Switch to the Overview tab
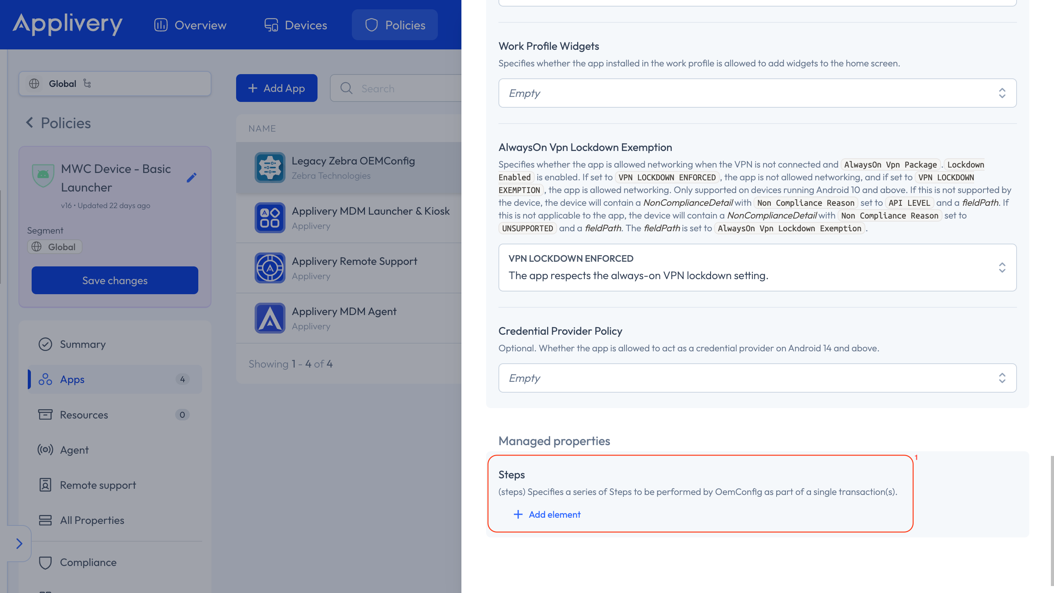The image size is (1054, 593). tap(190, 25)
